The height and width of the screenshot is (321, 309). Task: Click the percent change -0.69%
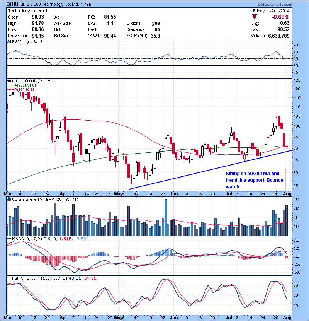[x=280, y=17]
